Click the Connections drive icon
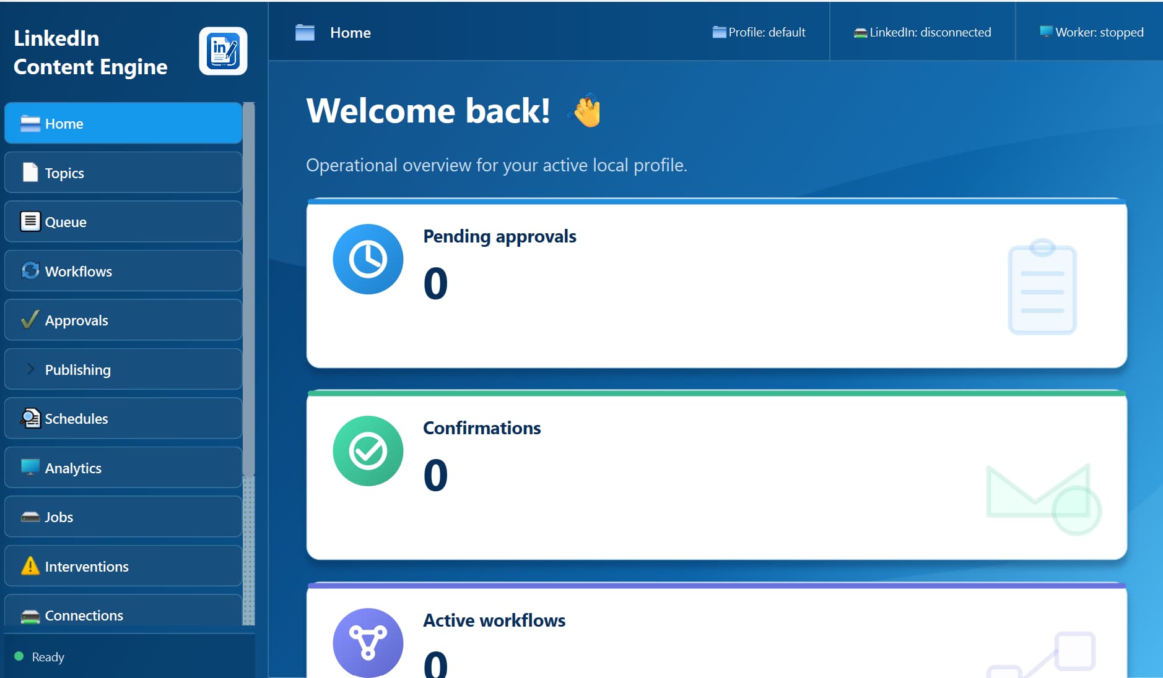The height and width of the screenshot is (678, 1163). pos(30,616)
